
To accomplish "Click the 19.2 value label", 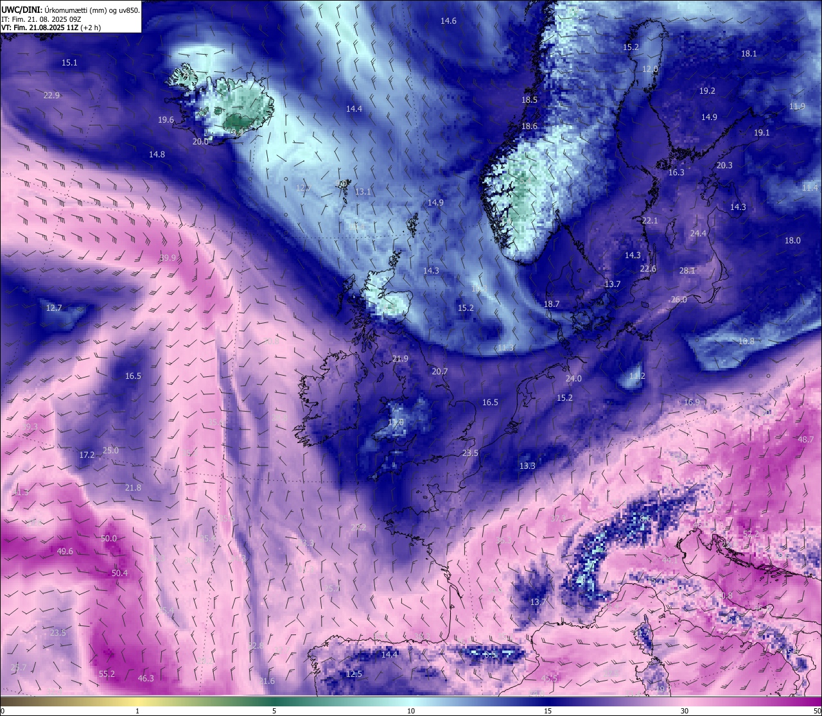I will coord(707,91).
